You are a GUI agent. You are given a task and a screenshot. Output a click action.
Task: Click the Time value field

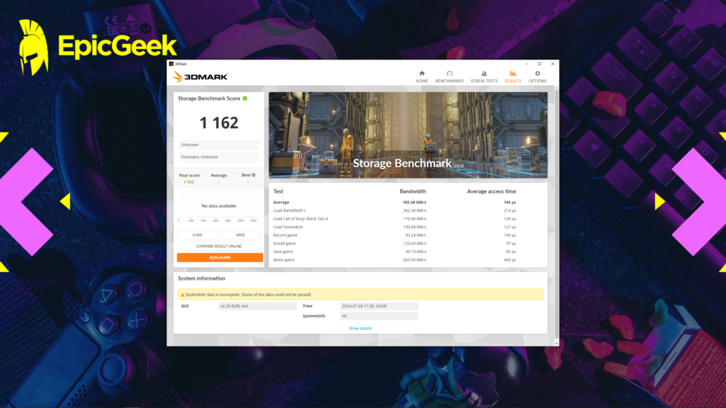click(379, 305)
